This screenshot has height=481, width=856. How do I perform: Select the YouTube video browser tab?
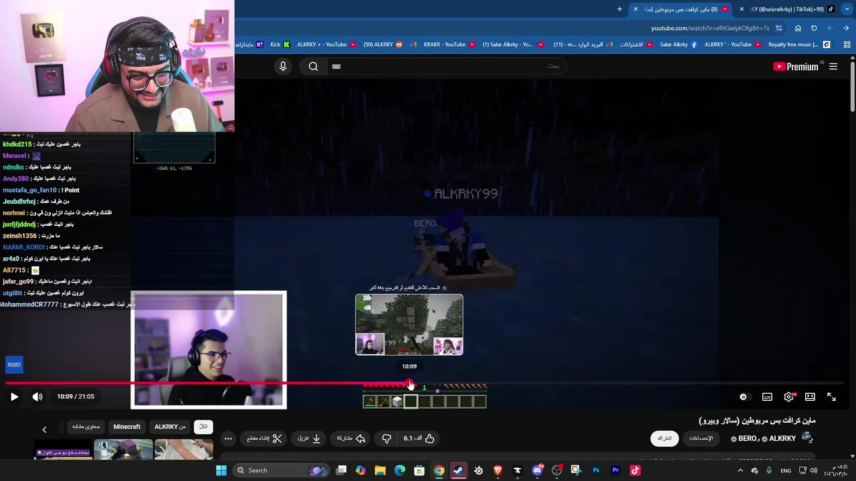(682, 9)
